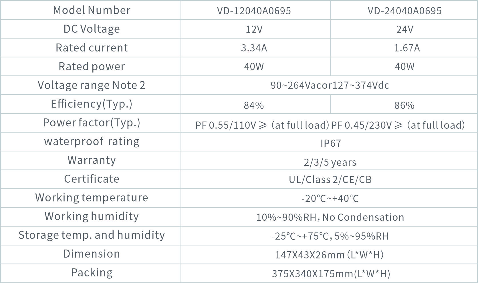
Task: Select the VD-12040A0695 model cell
Action: click(x=254, y=11)
